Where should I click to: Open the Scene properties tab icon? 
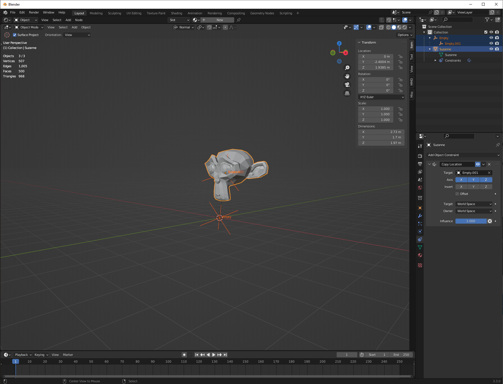click(x=420, y=180)
